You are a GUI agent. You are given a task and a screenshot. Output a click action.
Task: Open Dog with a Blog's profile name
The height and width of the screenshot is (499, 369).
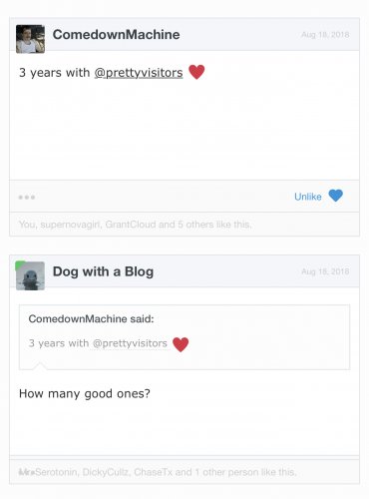[x=103, y=271]
